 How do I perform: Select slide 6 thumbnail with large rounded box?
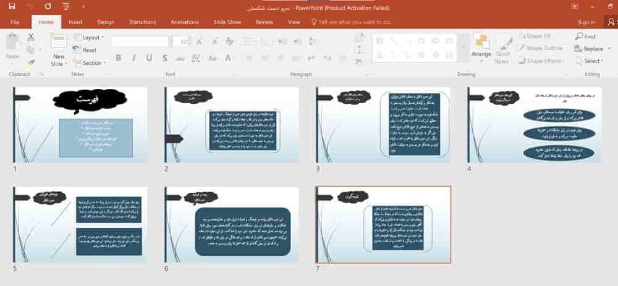[x=232, y=225]
